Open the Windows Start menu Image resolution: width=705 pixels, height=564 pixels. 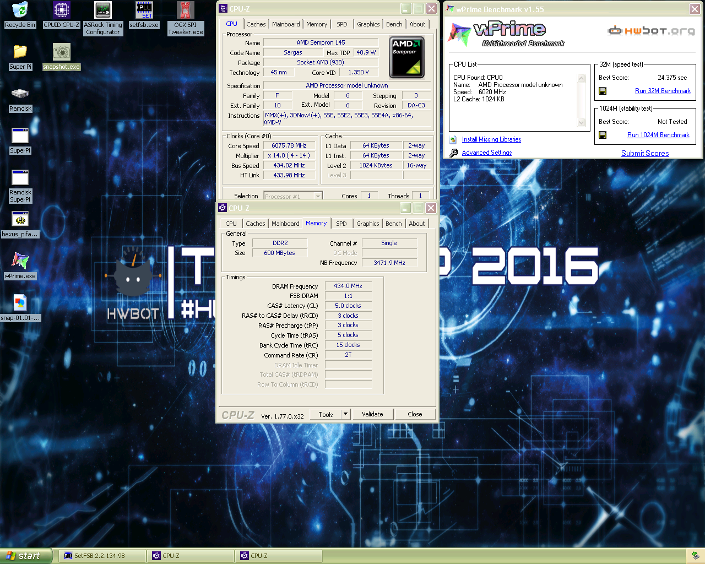tap(26, 556)
